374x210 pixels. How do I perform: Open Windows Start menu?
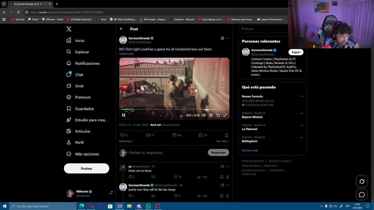[x=4, y=206]
